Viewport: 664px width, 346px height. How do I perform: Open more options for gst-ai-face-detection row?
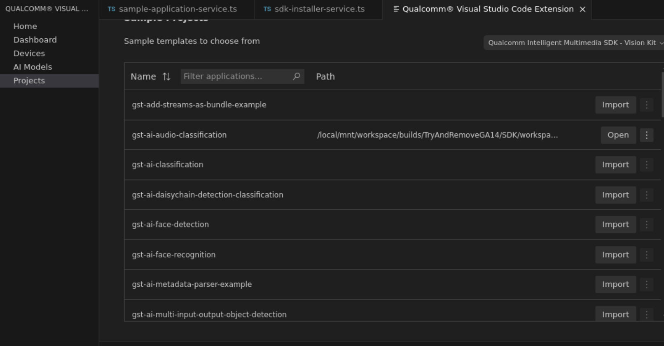[646, 225]
